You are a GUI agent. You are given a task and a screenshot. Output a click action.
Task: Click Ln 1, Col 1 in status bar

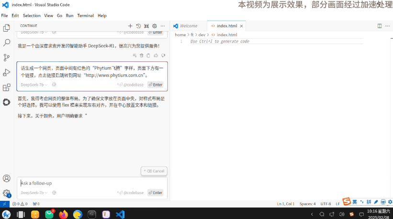(285, 204)
